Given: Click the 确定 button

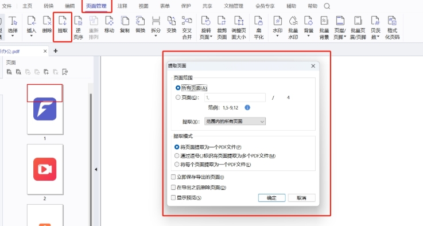Looking at the screenshot, I should 271,198.
